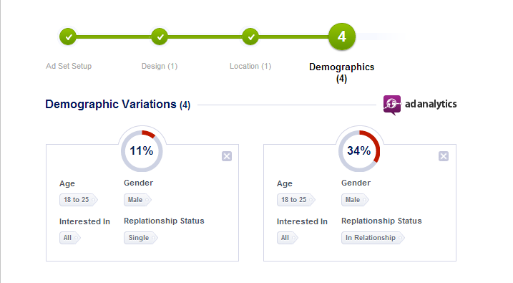Image resolution: width=513 pixels, height=283 pixels.
Task: Click the In Relationship status tag
Action: (373, 238)
